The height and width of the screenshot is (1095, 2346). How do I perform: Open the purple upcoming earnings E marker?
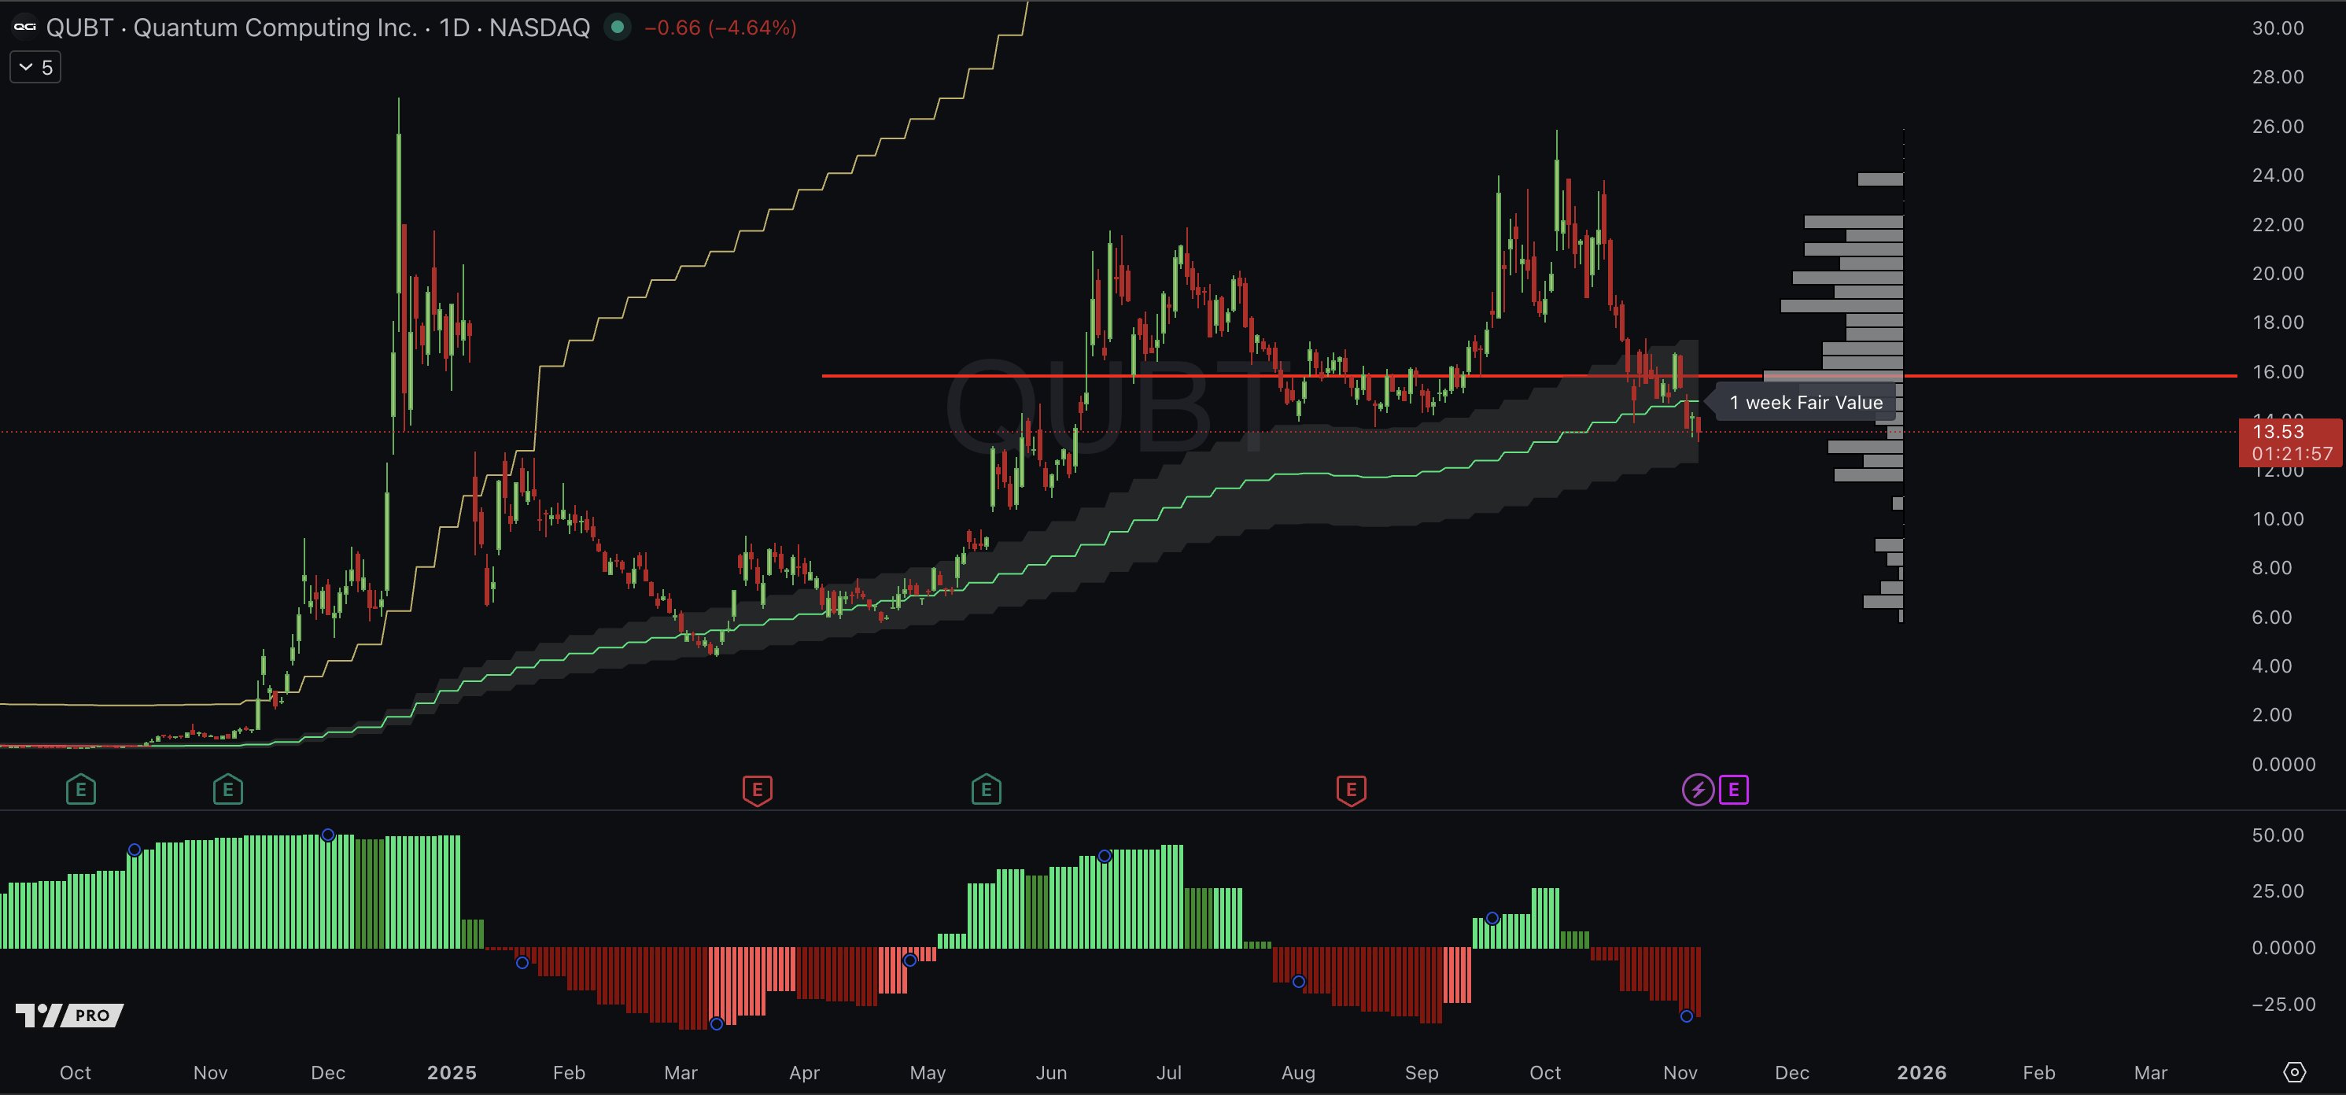(x=1733, y=790)
